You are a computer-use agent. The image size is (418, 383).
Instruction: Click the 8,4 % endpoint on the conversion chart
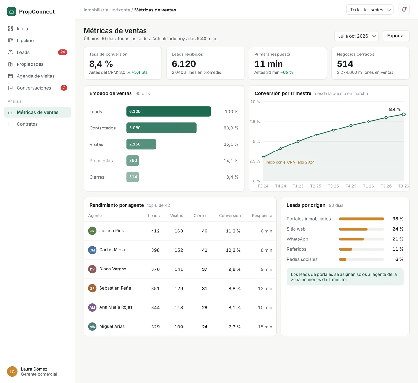(x=404, y=114)
